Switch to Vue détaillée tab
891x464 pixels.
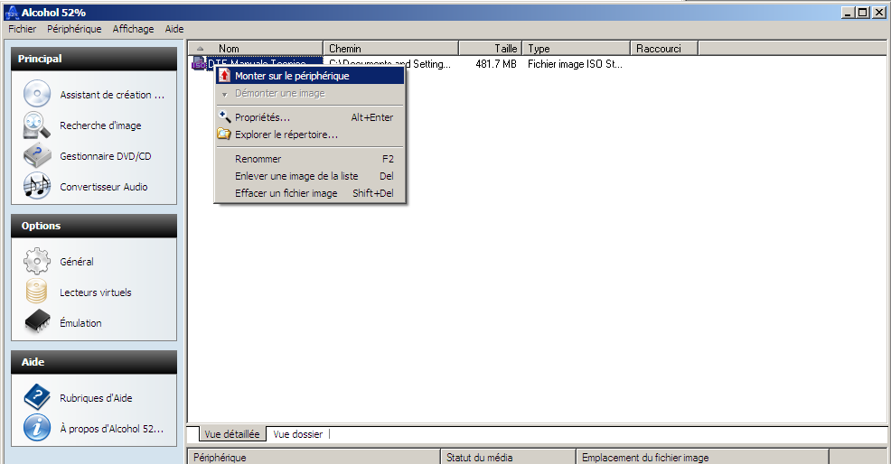pos(232,434)
